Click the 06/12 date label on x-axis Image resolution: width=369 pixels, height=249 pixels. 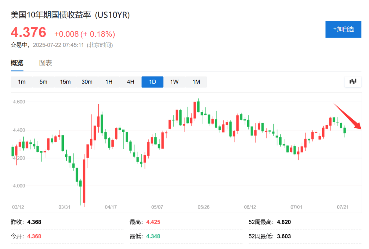click(250, 207)
